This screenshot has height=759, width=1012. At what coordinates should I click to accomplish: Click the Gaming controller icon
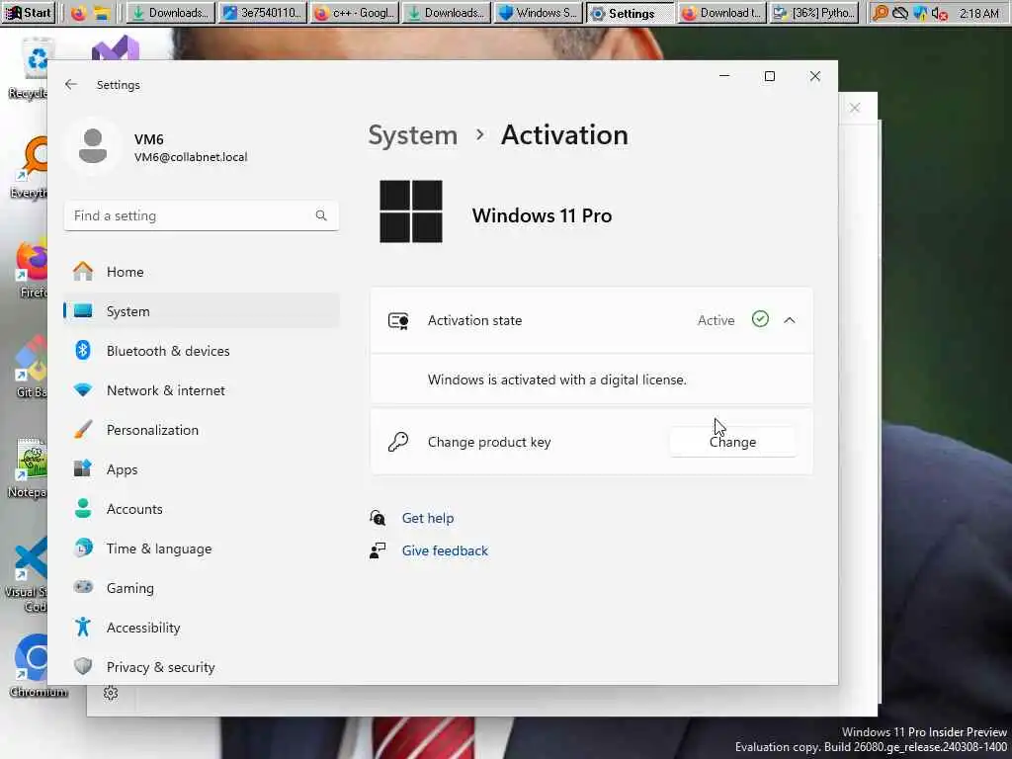pos(83,587)
